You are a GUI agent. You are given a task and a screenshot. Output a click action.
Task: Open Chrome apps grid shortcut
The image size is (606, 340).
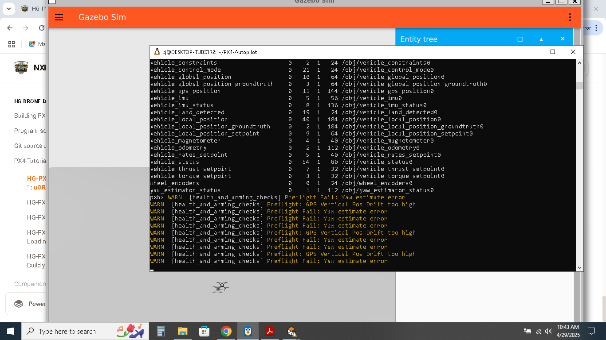[12, 44]
